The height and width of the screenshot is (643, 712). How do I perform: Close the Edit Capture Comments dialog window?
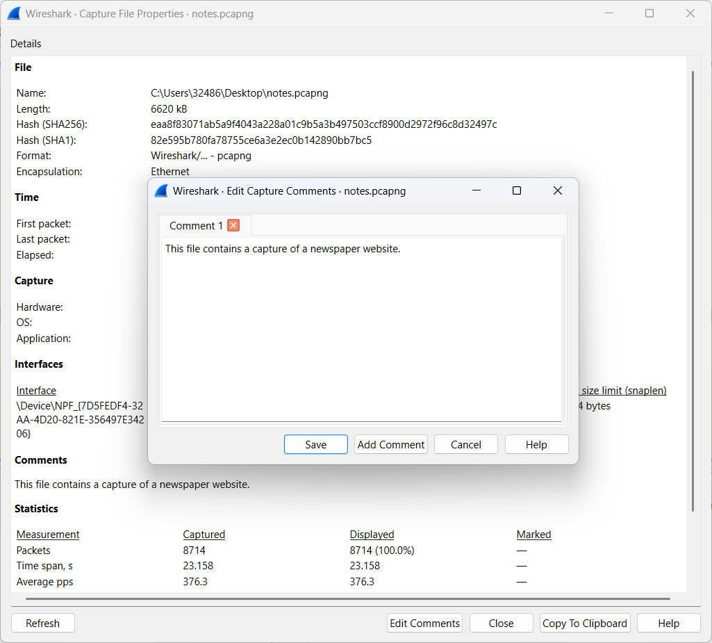pyautogui.click(x=557, y=190)
